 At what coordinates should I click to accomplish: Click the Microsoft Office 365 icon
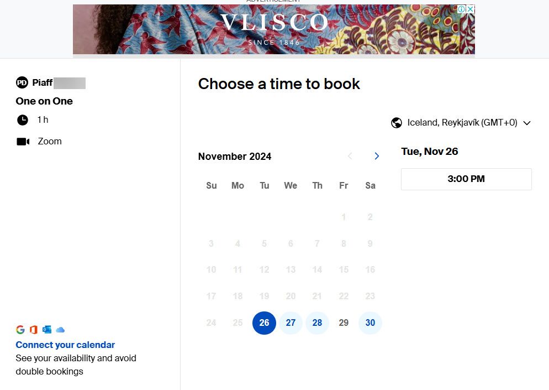coord(33,329)
